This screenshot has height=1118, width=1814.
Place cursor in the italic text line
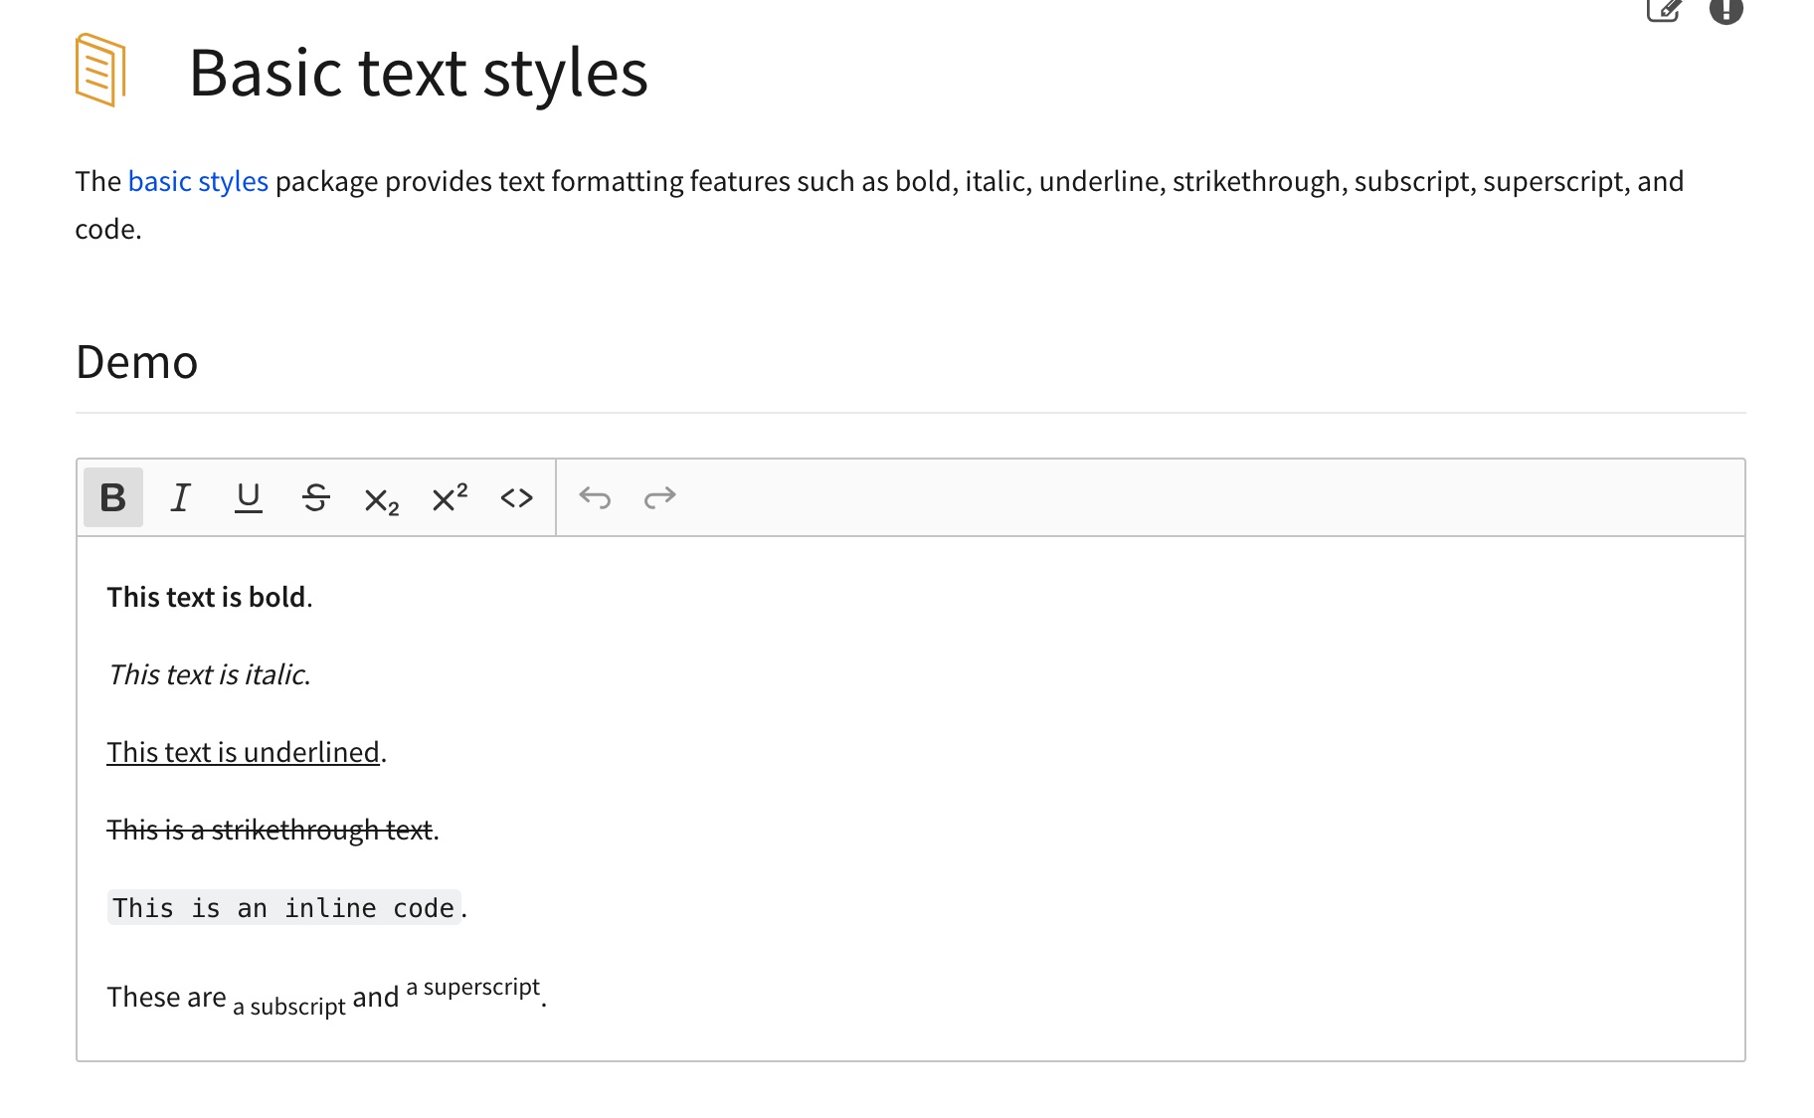coord(208,674)
